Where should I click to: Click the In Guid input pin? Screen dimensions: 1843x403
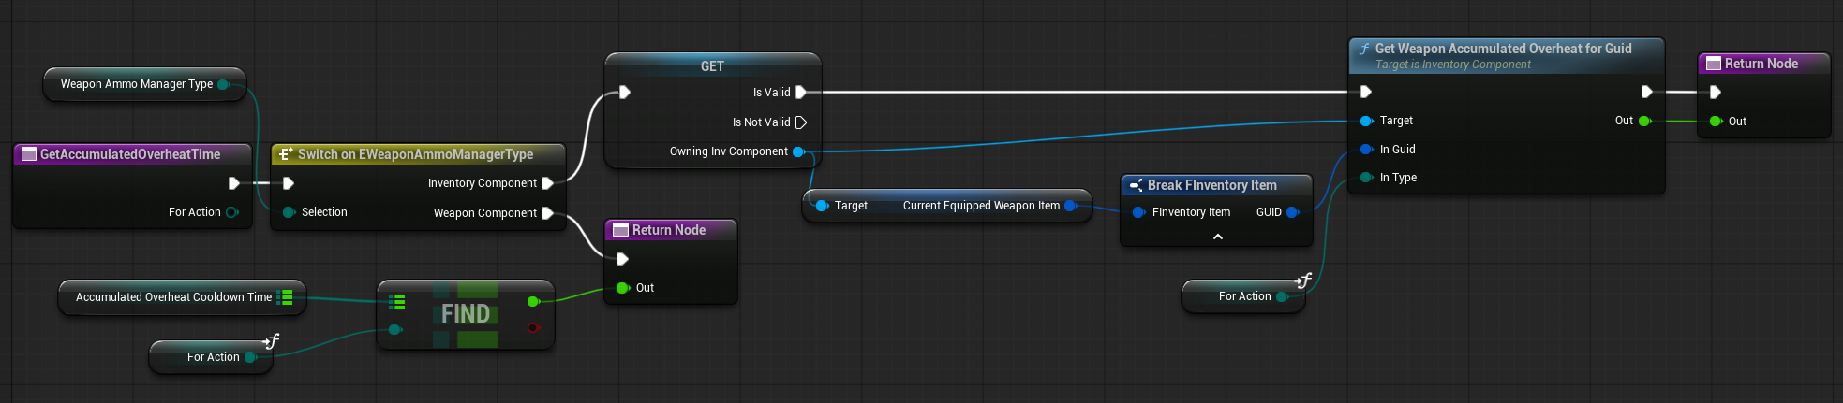click(1366, 150)
